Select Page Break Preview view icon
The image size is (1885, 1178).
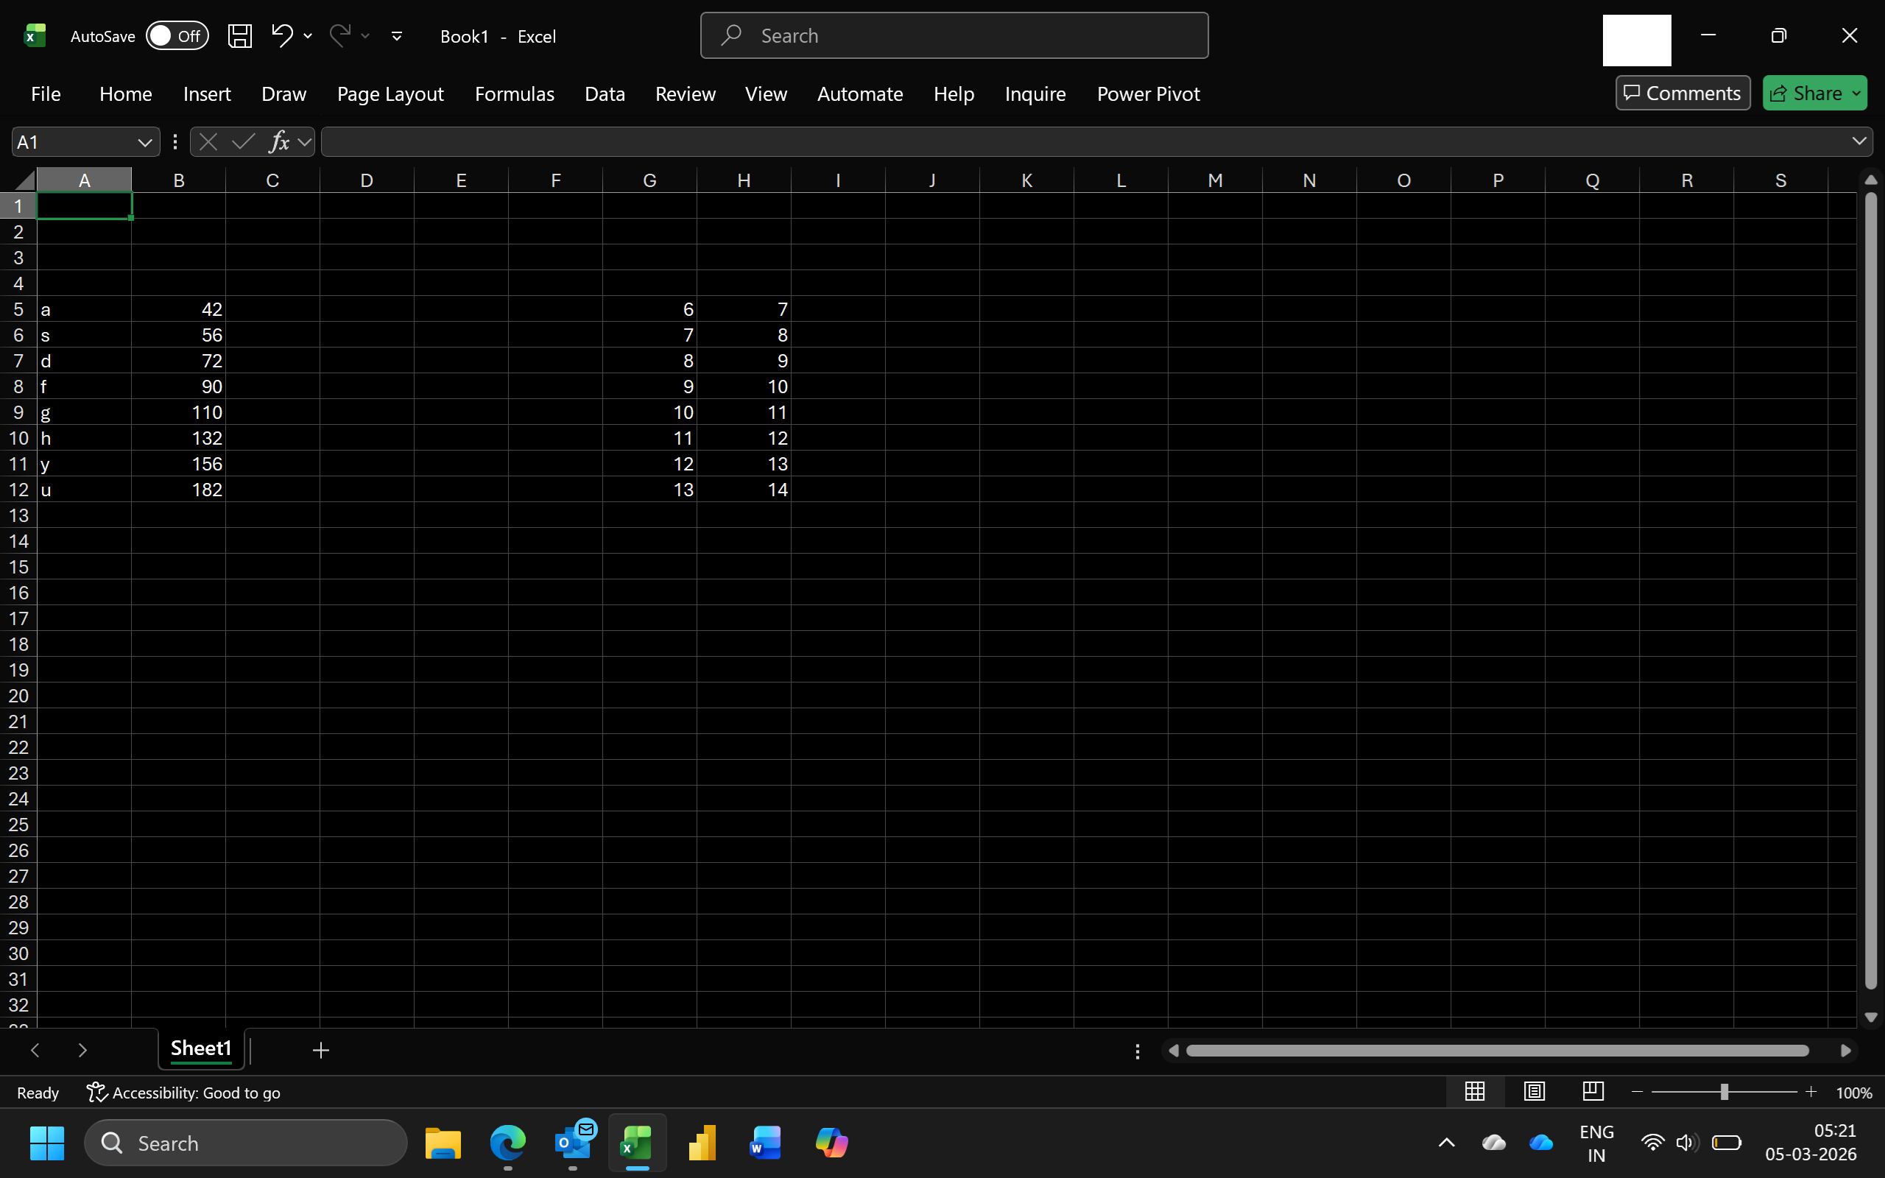click(x=1593, y=1092)
